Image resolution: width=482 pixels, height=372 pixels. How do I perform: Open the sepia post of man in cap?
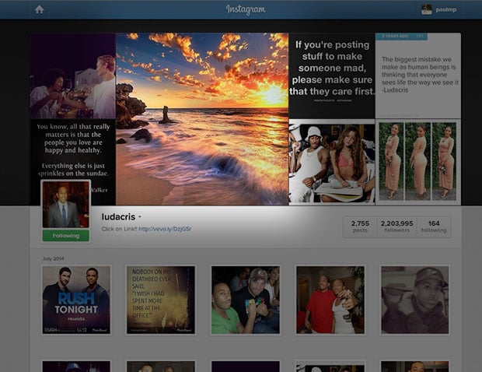pyautogui.click(x=415, y=300)
